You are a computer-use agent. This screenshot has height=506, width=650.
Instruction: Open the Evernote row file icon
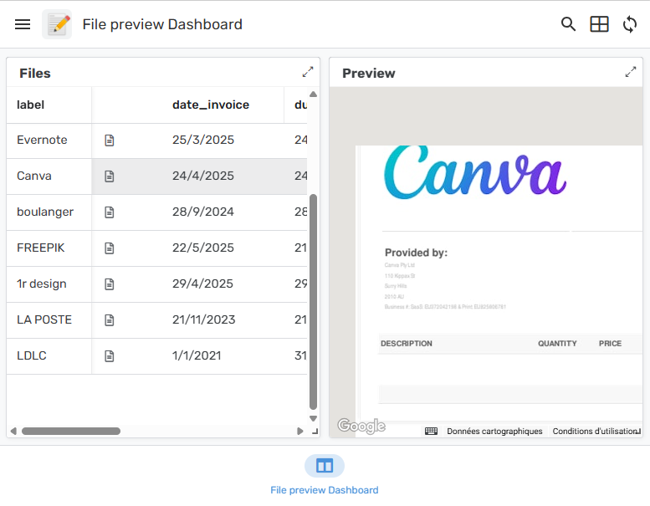[110, 141]
